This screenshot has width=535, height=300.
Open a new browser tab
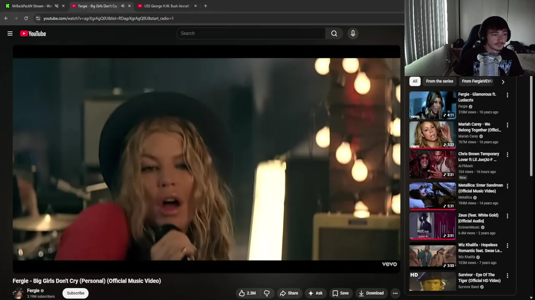point(205,6)
